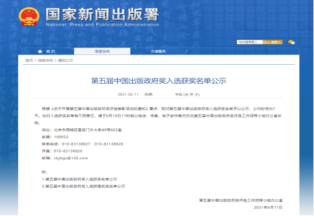Click the 国家新闻出版署 site title
The height and width of the screenshot is (216, 314).
pyautogui.click(x=102, y=14)
